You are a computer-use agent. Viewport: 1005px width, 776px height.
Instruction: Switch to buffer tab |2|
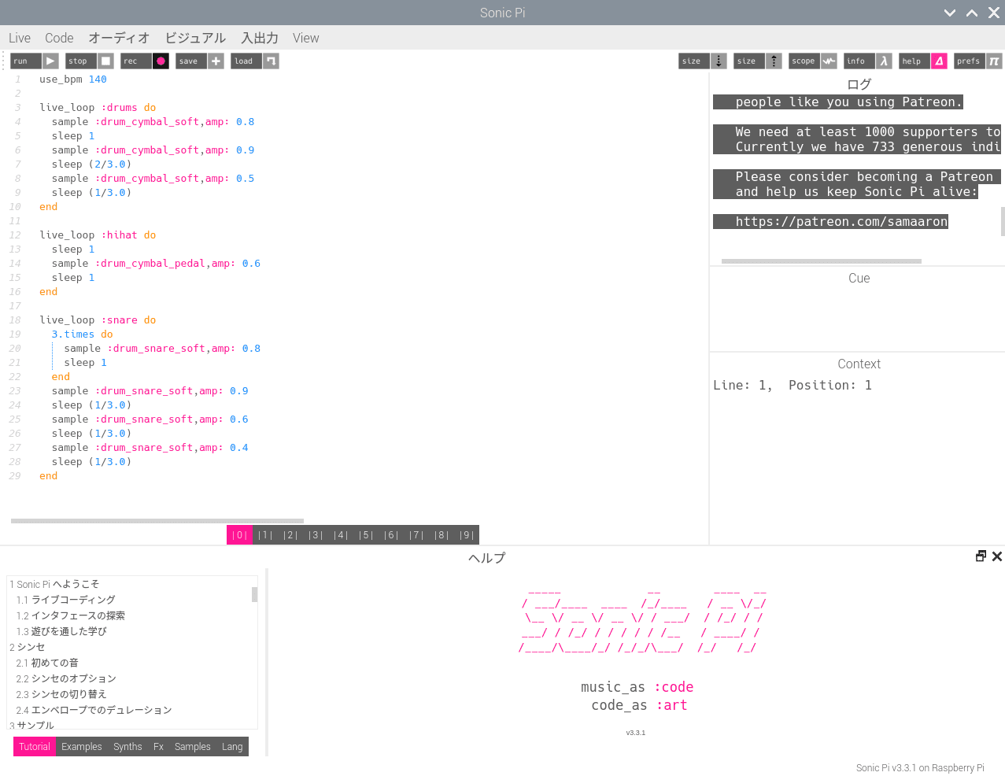290,535
